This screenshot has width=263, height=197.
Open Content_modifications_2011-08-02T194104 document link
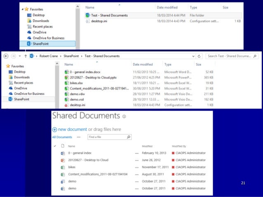coord(98,174)
